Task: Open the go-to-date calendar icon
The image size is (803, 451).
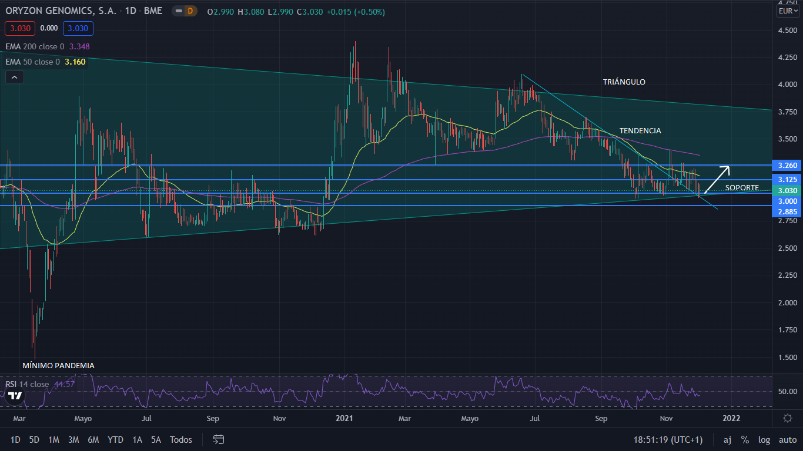Action: [x=219, y=439]
